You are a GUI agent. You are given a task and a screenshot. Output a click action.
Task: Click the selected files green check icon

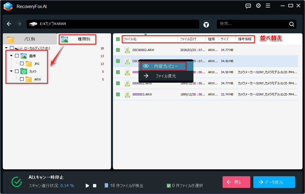click(169, 186)
